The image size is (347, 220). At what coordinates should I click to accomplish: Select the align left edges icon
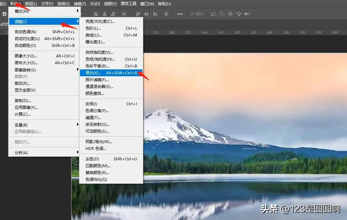click(x=96, y=14)
